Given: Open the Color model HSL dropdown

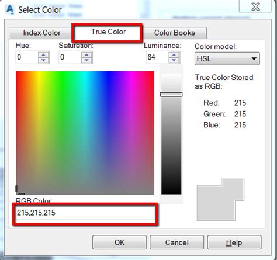Looking at the screenshot, I should click(227, 58).
